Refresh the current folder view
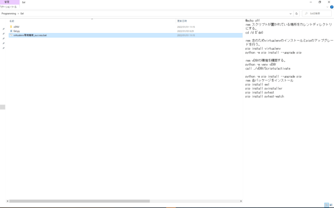 [296, 13]
